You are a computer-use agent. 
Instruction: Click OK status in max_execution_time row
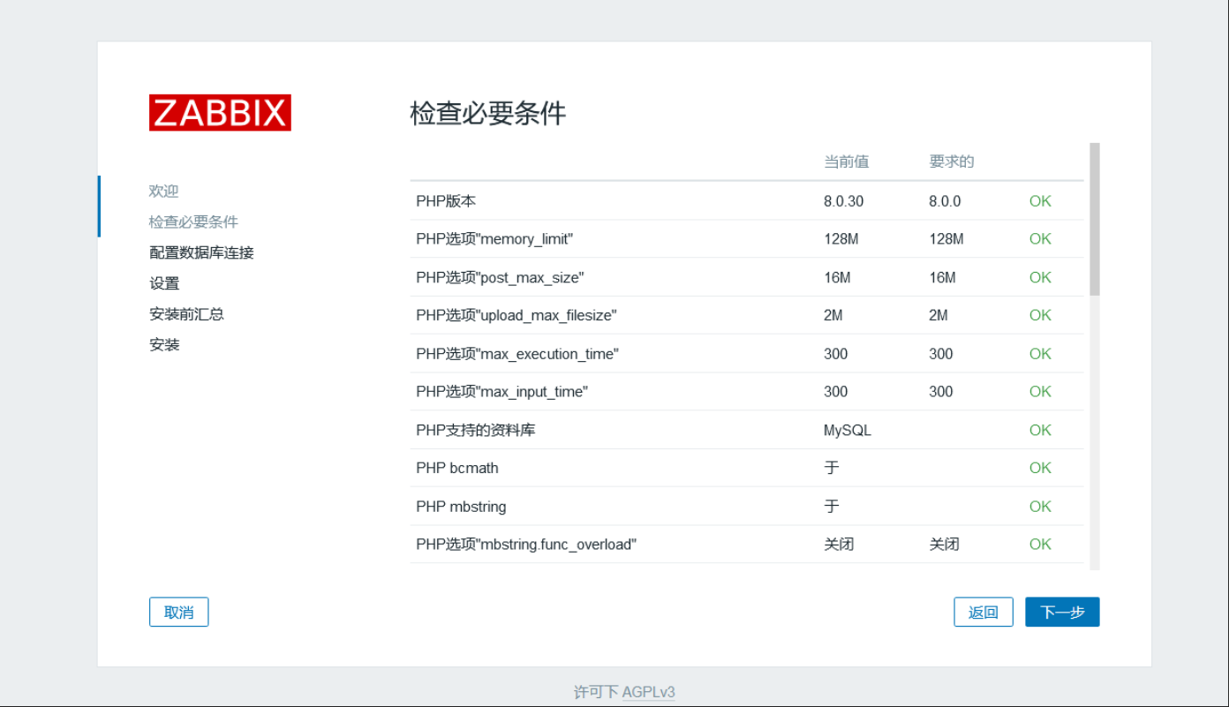click(x=1040, y=354)
